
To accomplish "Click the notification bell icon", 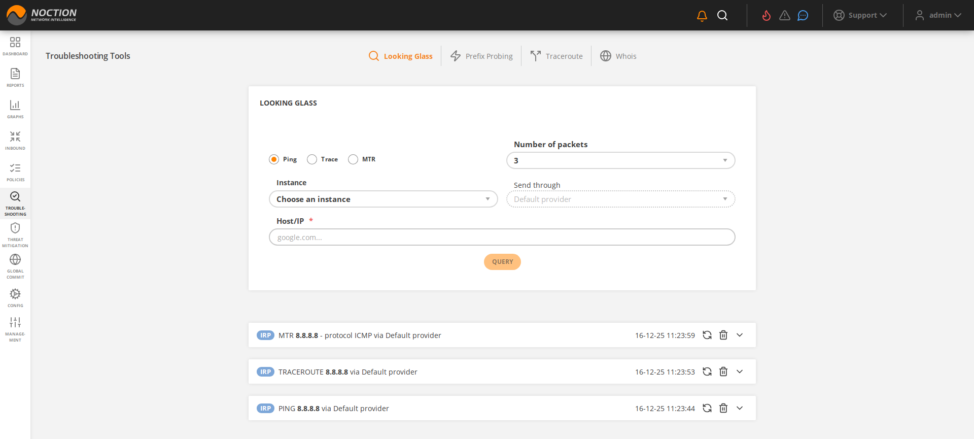I will click(702, 16).
